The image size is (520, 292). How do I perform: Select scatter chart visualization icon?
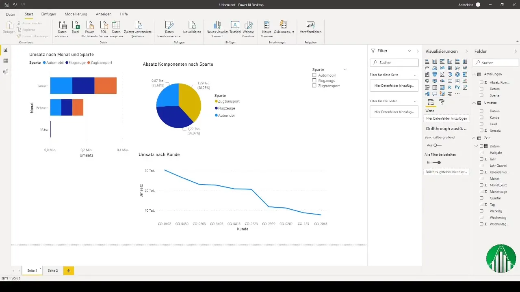tap(442, 75)
